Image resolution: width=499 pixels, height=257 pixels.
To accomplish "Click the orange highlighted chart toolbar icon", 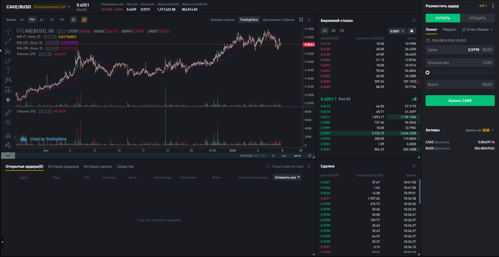I will click(84, 20).
